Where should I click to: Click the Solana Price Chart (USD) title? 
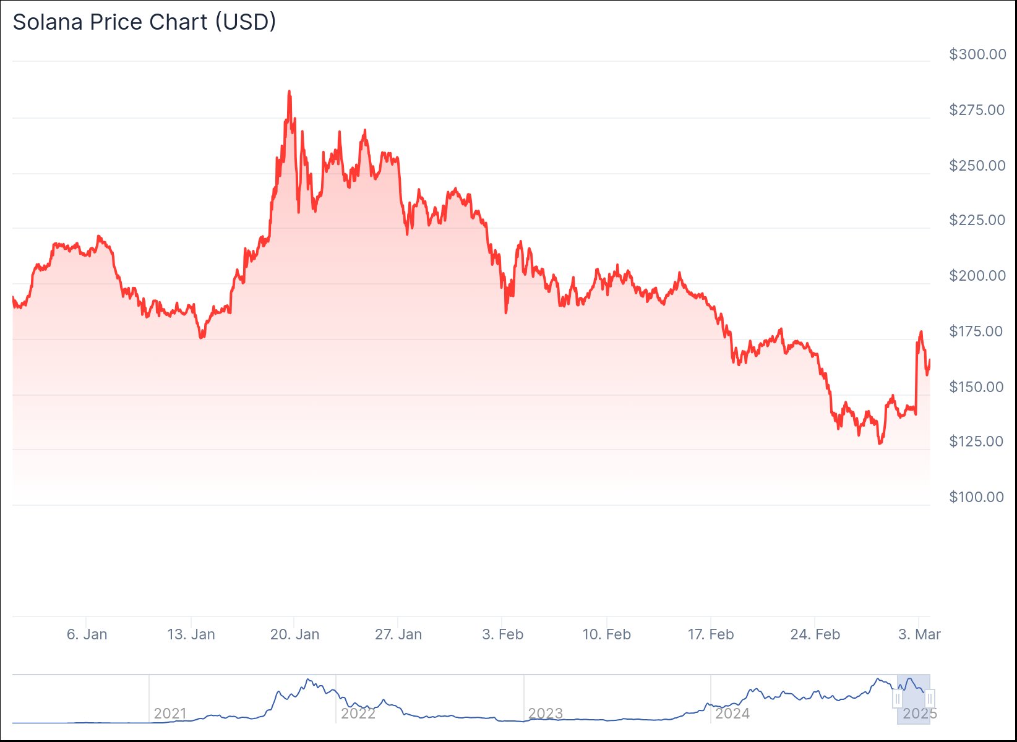pos(144,22)
